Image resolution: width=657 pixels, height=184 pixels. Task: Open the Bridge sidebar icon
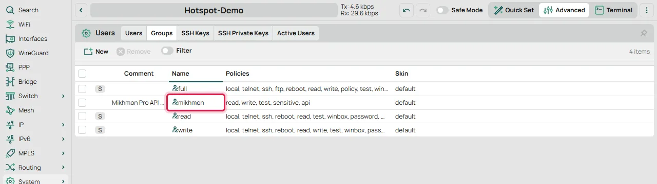coord(10,82)
